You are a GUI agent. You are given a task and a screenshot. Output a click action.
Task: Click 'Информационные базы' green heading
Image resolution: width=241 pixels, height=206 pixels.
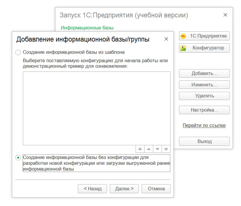[87, 28]
